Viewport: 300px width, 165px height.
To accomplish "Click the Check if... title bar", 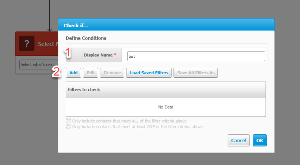I will (x=166, y=25).
